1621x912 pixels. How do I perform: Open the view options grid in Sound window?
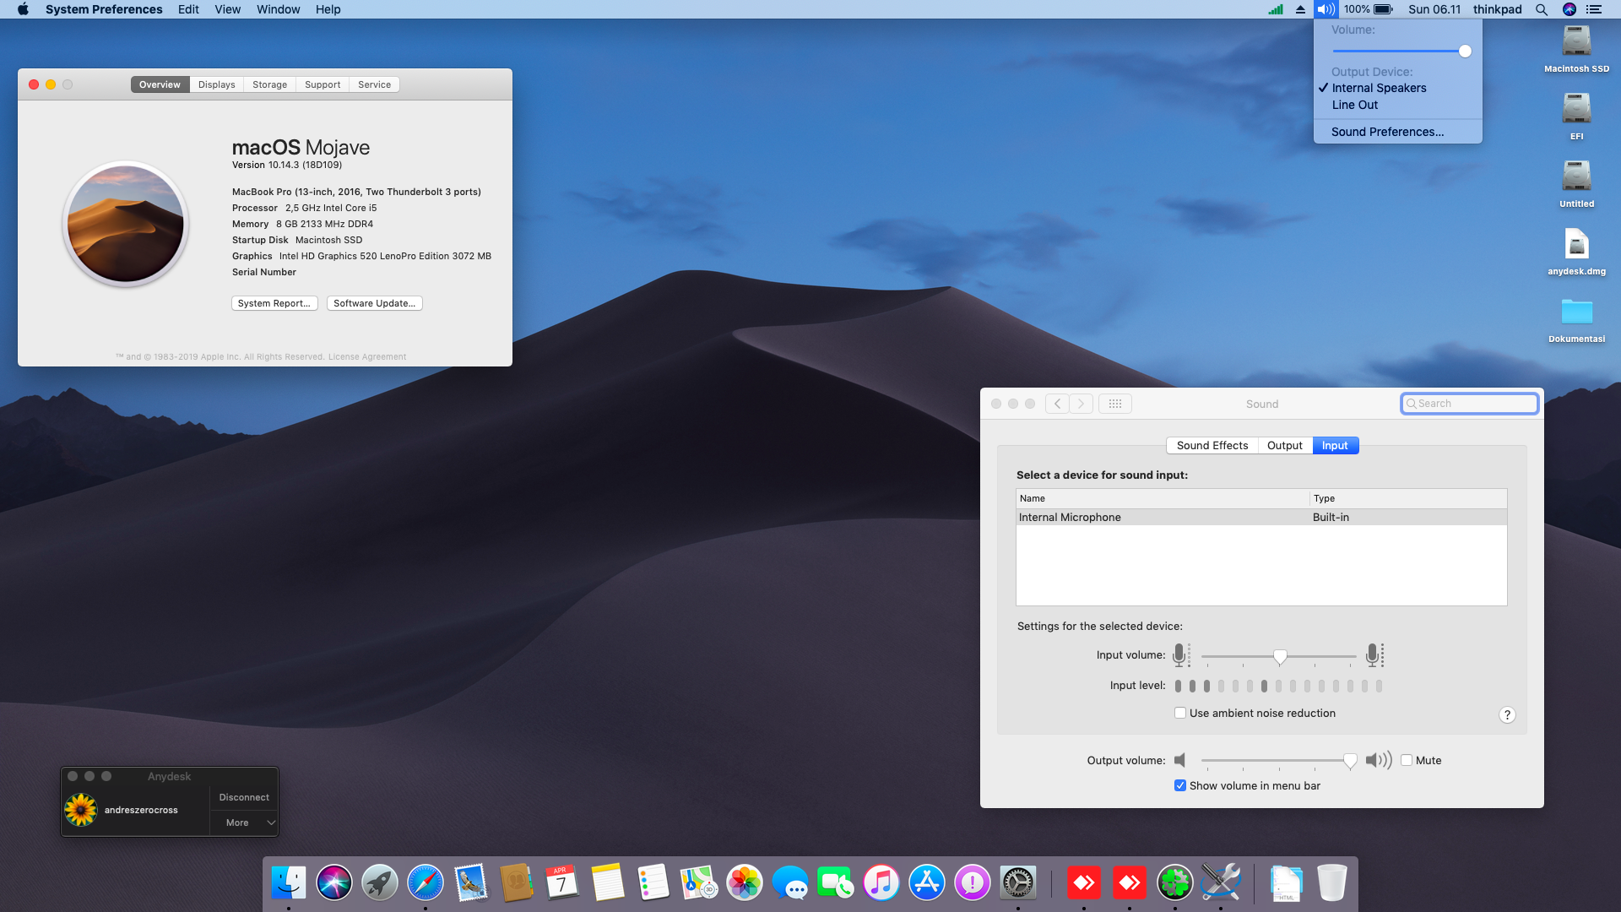(x=1115, y=404)
